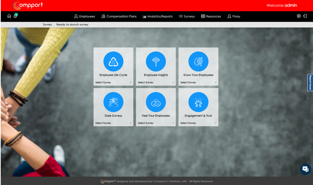The width and height of the screenshot is (313, 185).
Task: Open the settings gear icon
Action: (x=299, y=16)
